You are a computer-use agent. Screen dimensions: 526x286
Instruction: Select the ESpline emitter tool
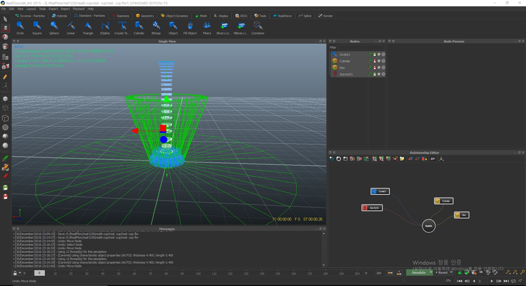point(105,28)
